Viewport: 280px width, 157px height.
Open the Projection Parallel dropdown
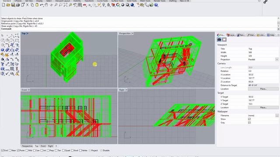pos(277,59)
